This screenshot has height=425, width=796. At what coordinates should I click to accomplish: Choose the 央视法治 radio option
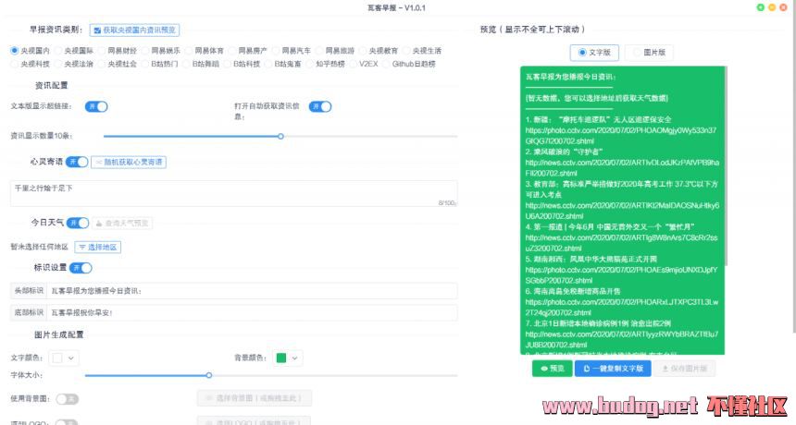pyautogui.click(x=74, y=64)
